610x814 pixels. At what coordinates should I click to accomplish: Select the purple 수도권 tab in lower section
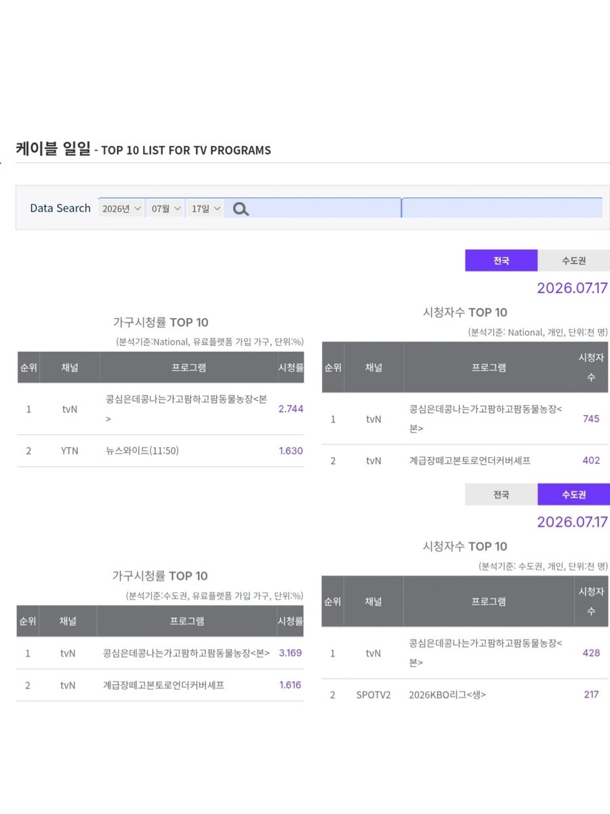(x=573, y=495)
